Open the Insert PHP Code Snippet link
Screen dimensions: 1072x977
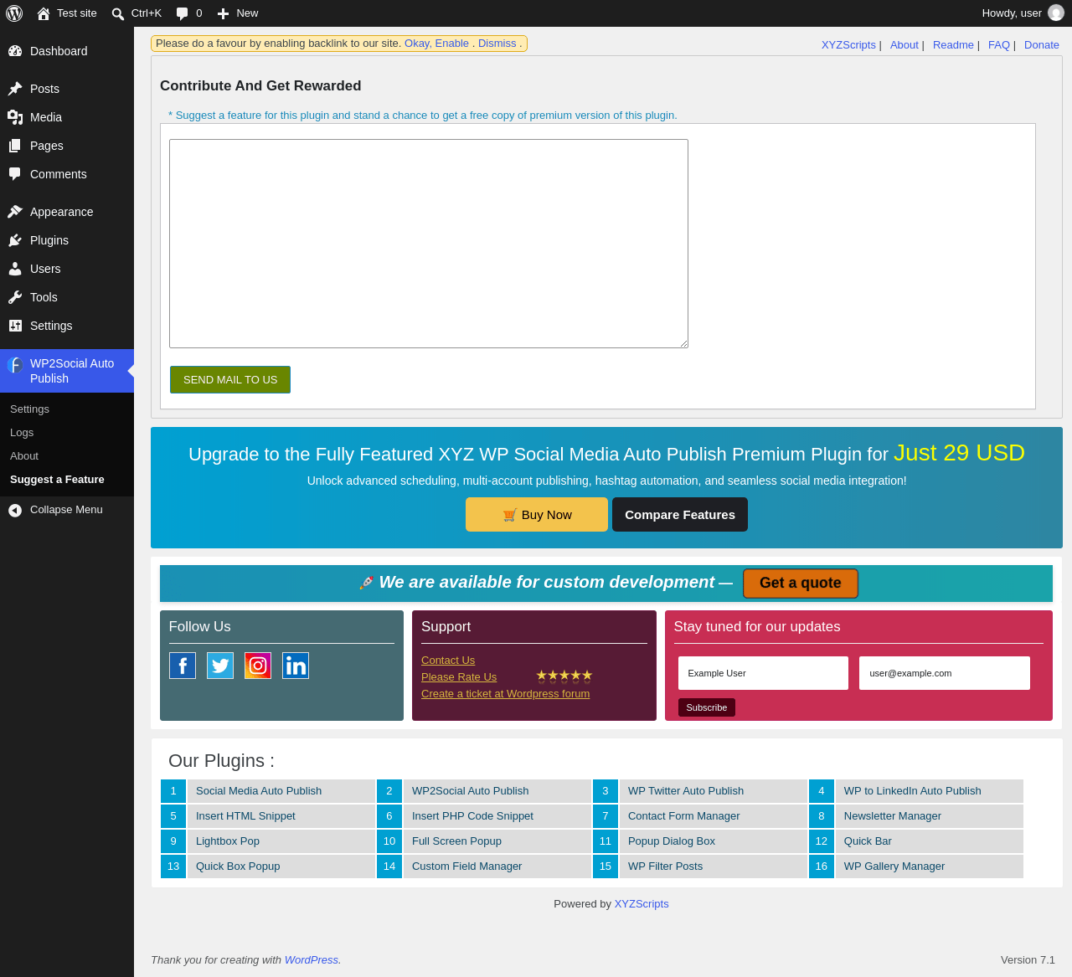click(x=472, y=816)
